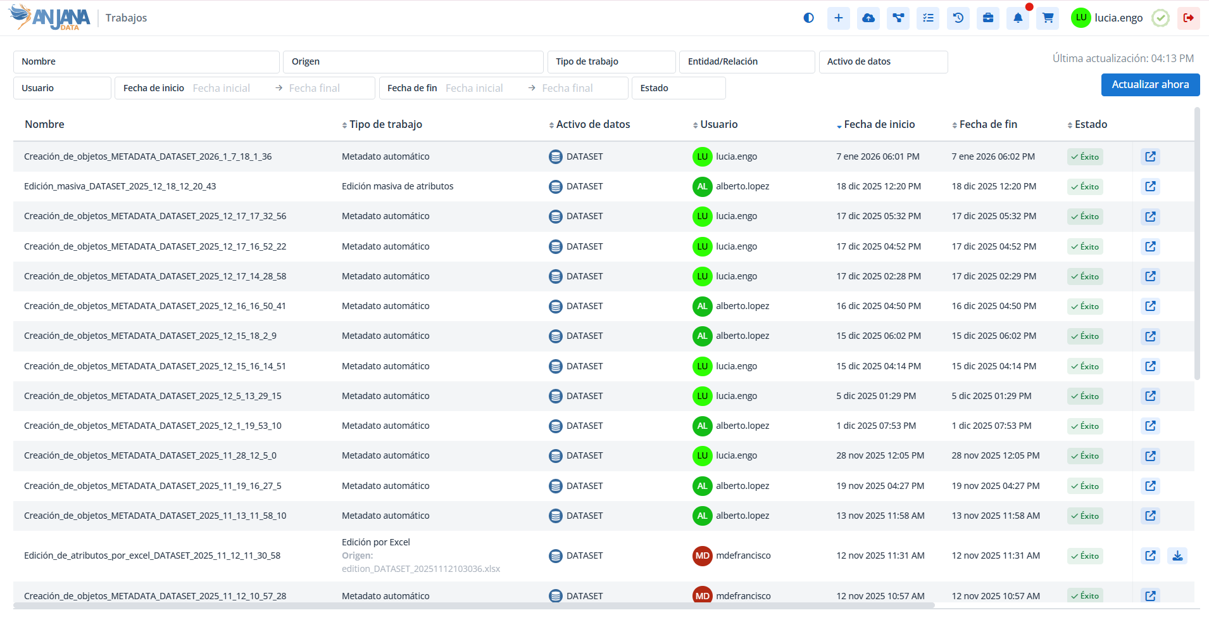The height and width of the screenshot is (622, 1209).
Task: Expand the Activo de datos filter
Action: [882, 61]
